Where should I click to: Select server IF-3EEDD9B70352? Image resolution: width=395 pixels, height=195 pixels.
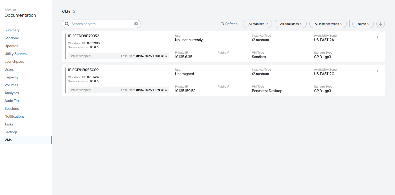(84, 36)
